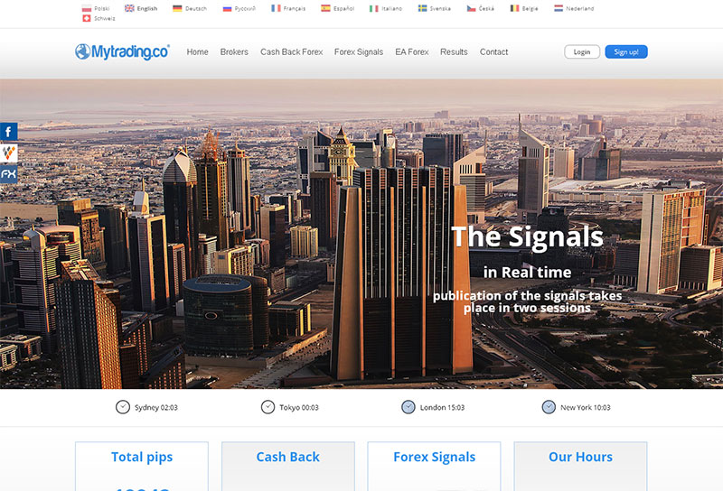Click the orange checkmark social sidebar icon
The height and width of the screenshot is (491, 723).
pyautogui.click(x=8, y=153)
